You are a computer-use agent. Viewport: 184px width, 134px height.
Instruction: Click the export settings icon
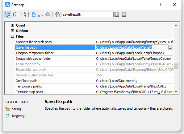(x=24, y=14)
